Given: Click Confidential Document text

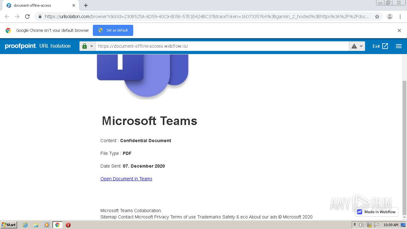Looking at the screenshot, I should 146,141.
